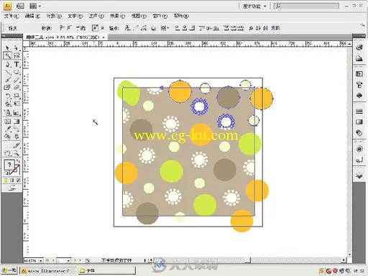The width and height of the screenshot is (368, 276).
Task: Open the Effect menu
Action: click(118, 16)
